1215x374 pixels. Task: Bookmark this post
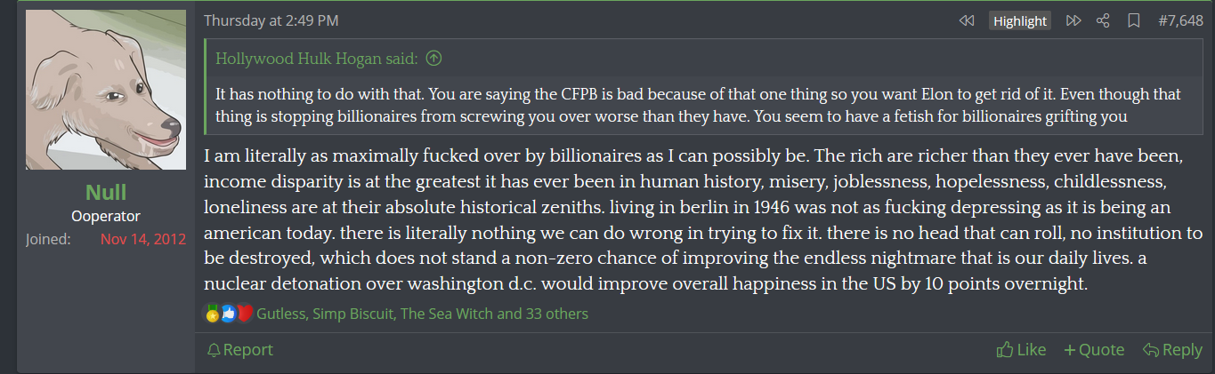click(1133, 21)
